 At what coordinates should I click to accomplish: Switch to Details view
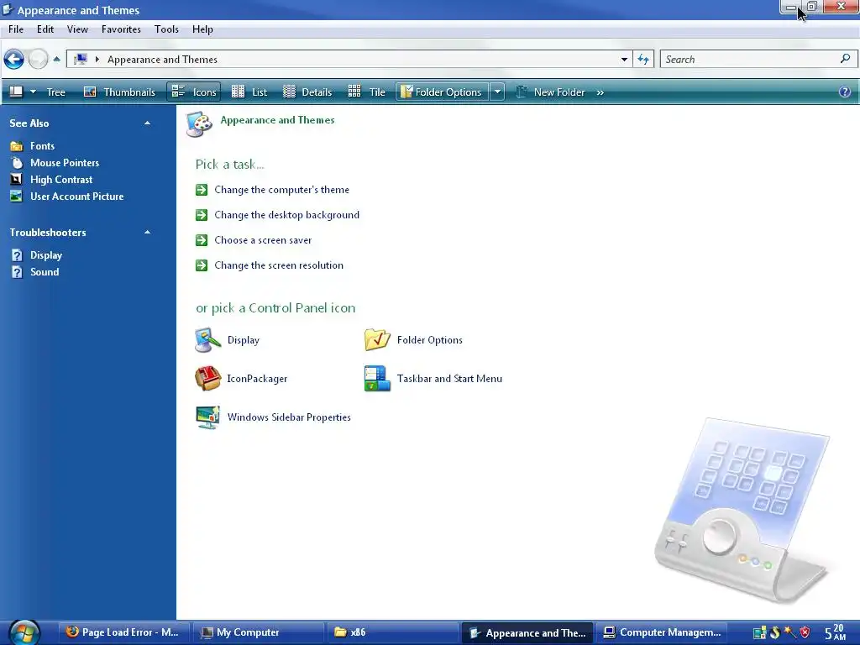pyautogui.click(x=307, y=92)
